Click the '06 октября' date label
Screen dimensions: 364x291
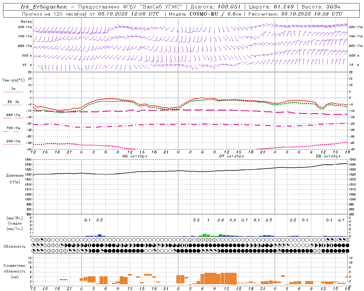click(x=135, y=156)
